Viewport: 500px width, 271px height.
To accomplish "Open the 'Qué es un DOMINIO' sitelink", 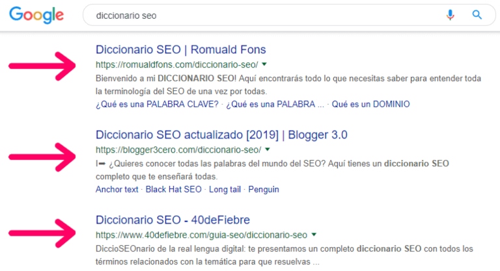I will pyautogui.click(x=370, y=104).
